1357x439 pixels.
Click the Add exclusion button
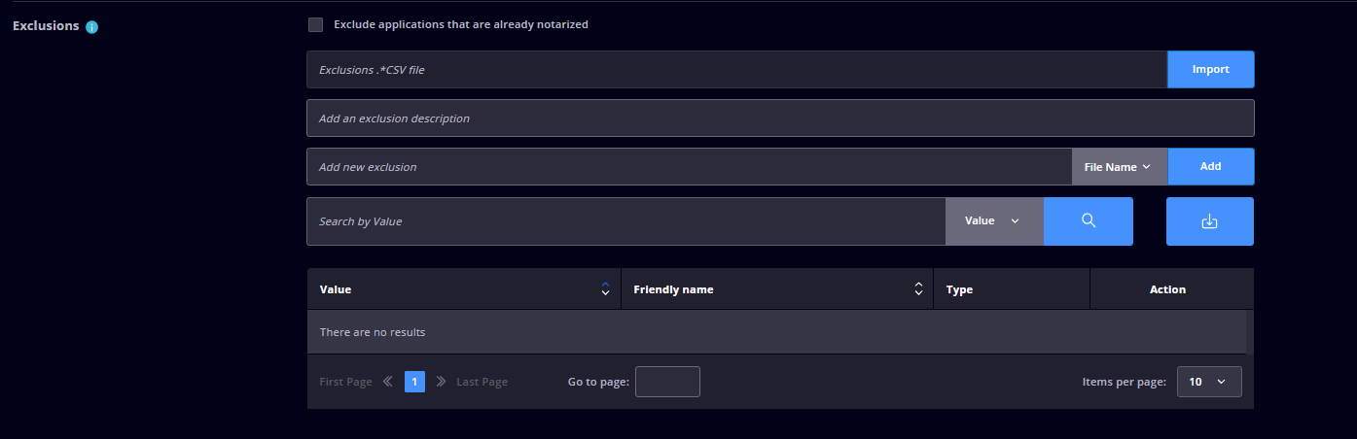coord(1211,167)
